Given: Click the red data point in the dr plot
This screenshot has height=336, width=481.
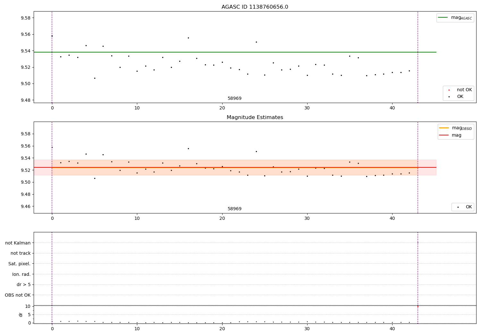Looking at the screenshot, I should (418, 307).
